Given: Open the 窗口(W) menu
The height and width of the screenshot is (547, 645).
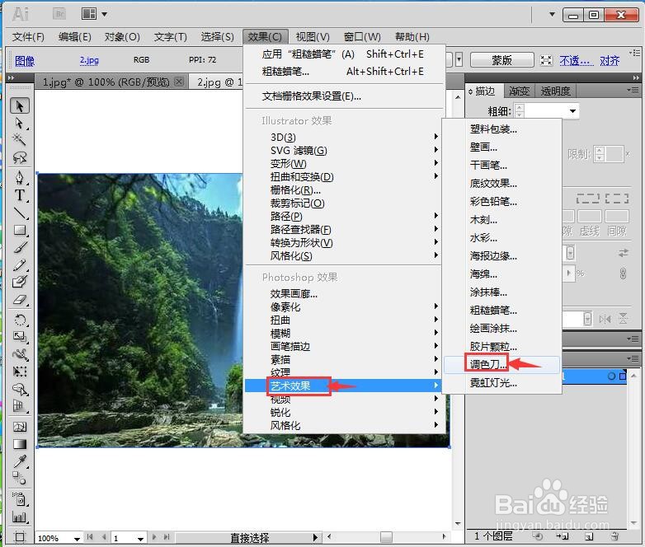Looking at the screenshot, I should 362,37.
